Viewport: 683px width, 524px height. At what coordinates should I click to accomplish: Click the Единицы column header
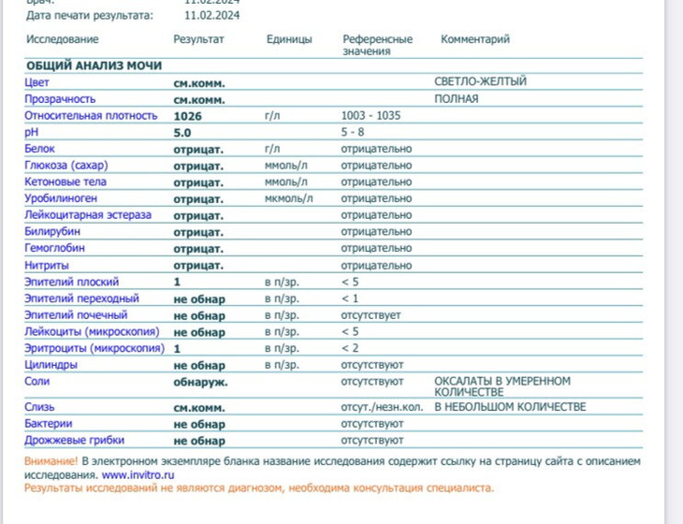289,39
